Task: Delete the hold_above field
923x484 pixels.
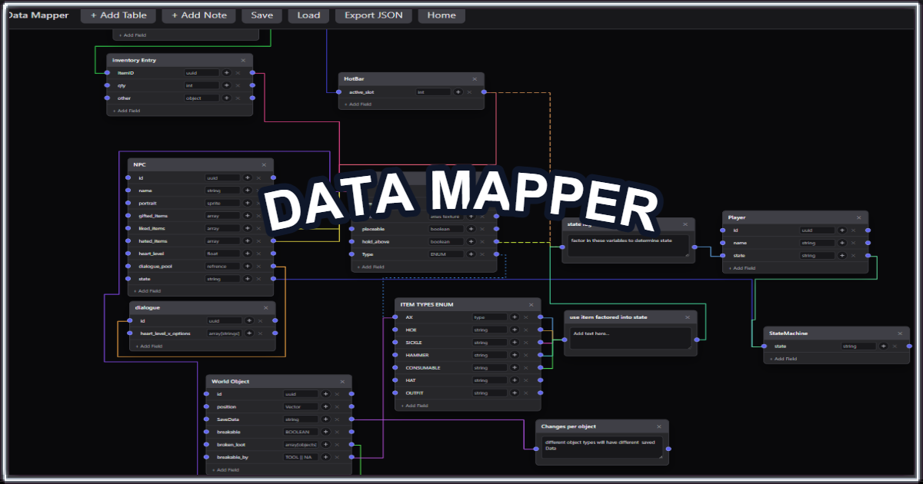Action: (482, 241)
